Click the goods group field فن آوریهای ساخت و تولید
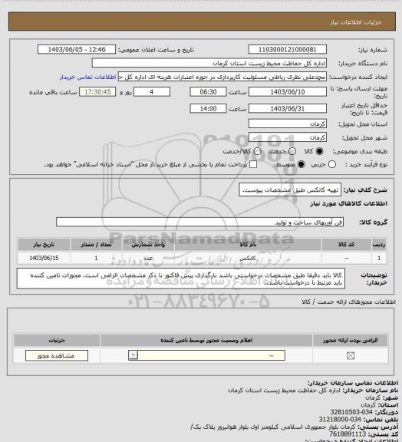This screenshot has width=402, height=442. point(200,223)
